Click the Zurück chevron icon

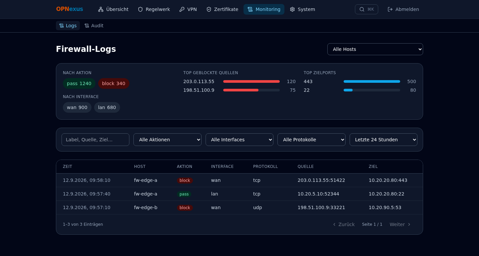point(334,224)
